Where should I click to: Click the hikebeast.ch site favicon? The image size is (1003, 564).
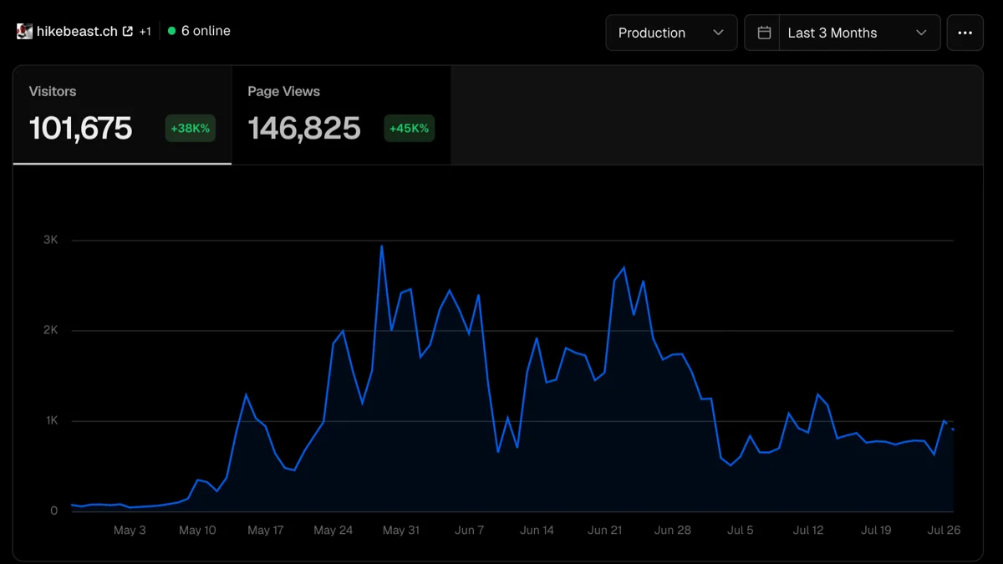pos(24,32)
